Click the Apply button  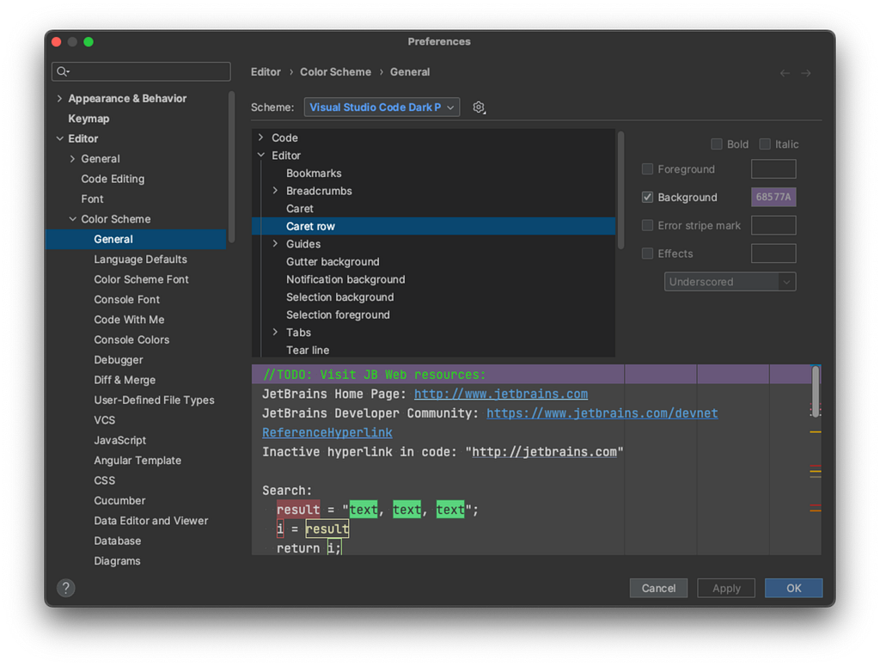click(x=726, y=588)
